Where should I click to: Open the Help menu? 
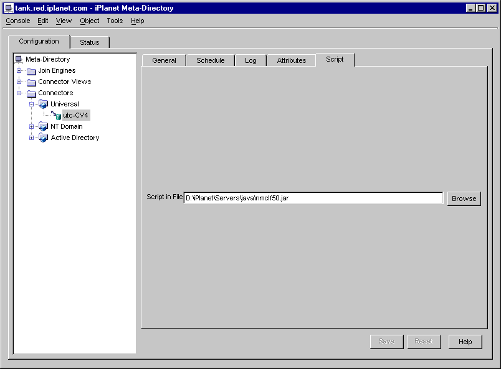(137, 21)
